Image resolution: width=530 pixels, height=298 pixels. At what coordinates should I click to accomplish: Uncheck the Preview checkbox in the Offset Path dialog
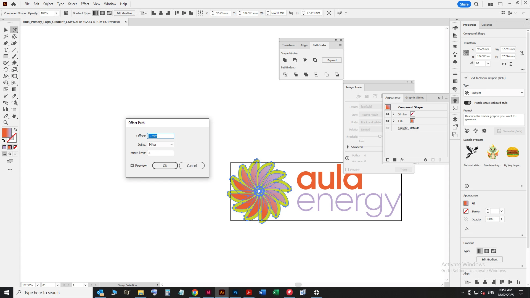pyautogui.click(x=132, y=166)
